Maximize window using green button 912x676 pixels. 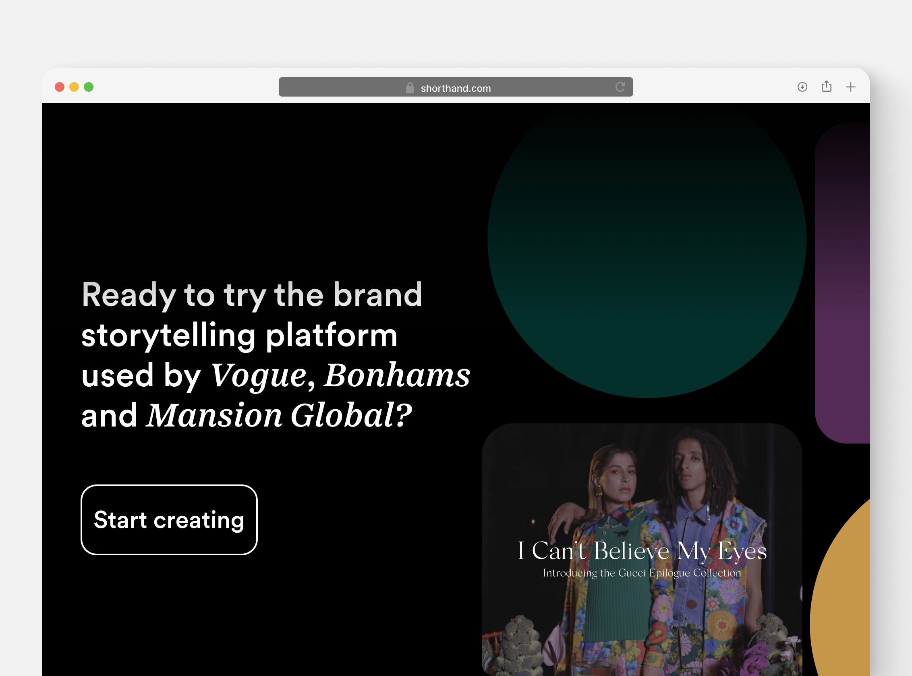pyautogui.click(x=89, y=87)
